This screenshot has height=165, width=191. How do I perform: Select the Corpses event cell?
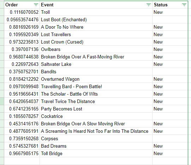coord(96,138)
